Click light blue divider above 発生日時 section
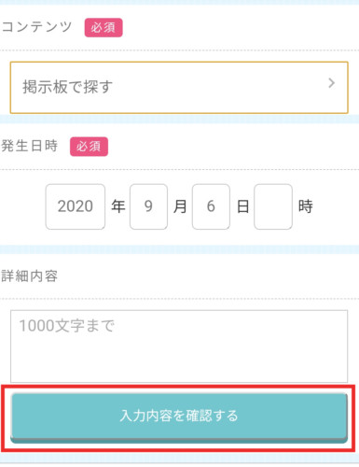359x467 pixels. click(179, 119)
